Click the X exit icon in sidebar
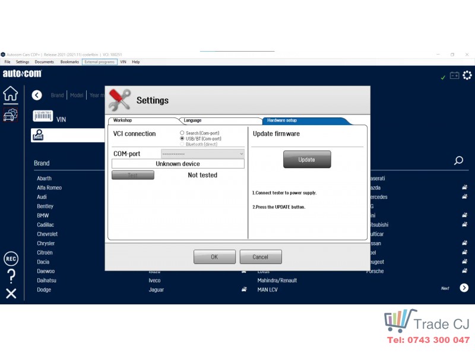This screenshot has width=475, height=356. [11, 293]
